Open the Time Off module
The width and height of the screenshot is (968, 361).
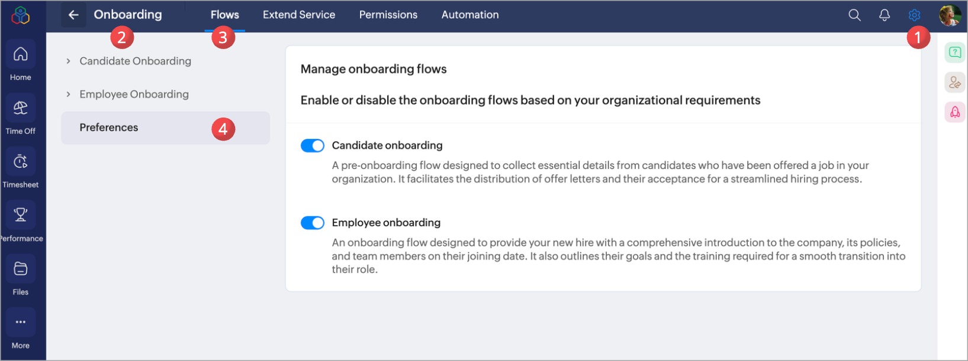[x=21, y=108]
